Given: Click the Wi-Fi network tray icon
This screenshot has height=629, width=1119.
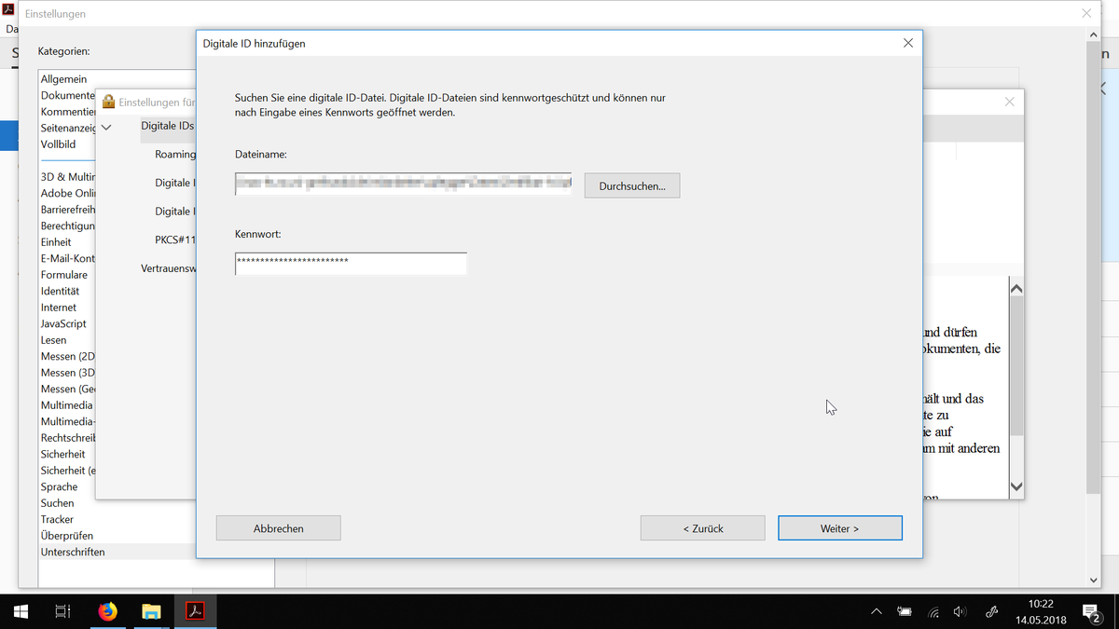Looking at the screenshot, I should click(933, 612).
